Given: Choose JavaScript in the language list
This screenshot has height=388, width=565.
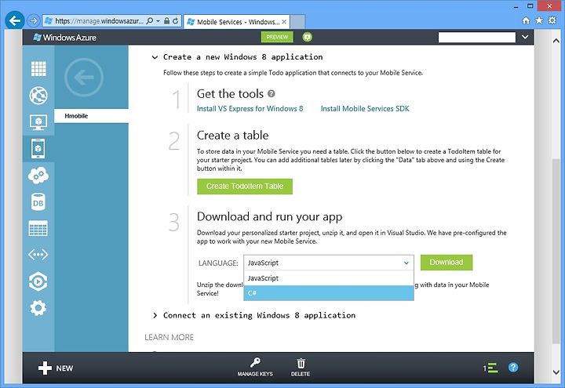Looking at the screenshot, I should click(329, 278).
